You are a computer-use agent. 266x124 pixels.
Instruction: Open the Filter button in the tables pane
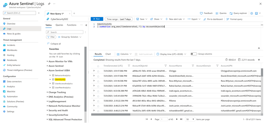point(51,37)
